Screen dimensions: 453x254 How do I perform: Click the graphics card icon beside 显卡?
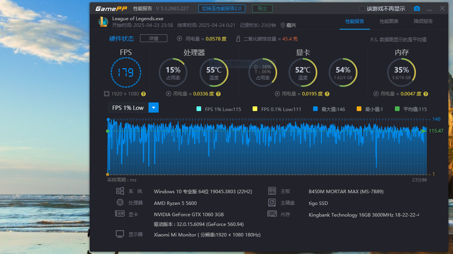coord(120,214)
